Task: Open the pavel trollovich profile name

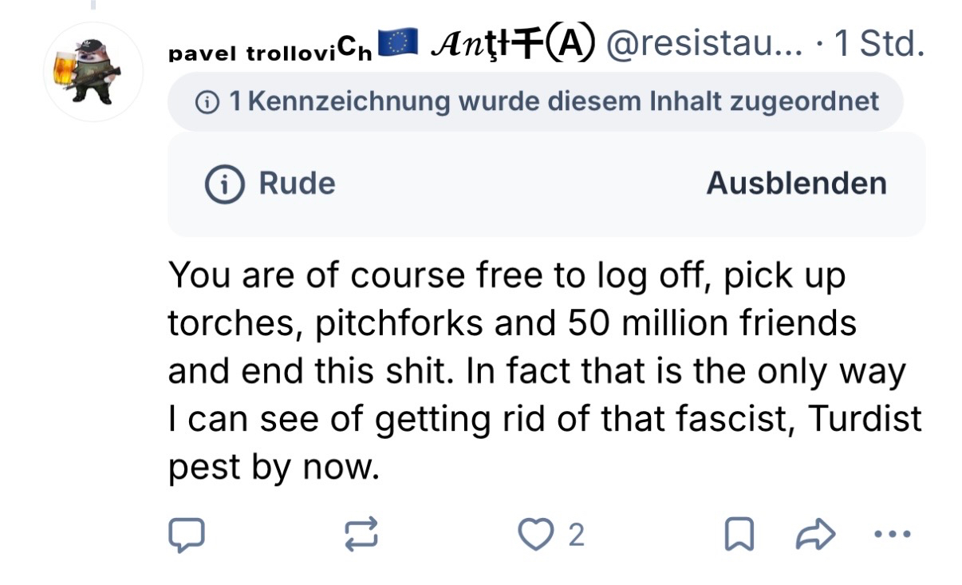Action: (270, 52)
